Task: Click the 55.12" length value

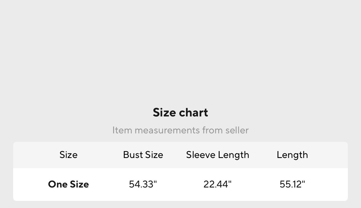Action: pos(292,184)
